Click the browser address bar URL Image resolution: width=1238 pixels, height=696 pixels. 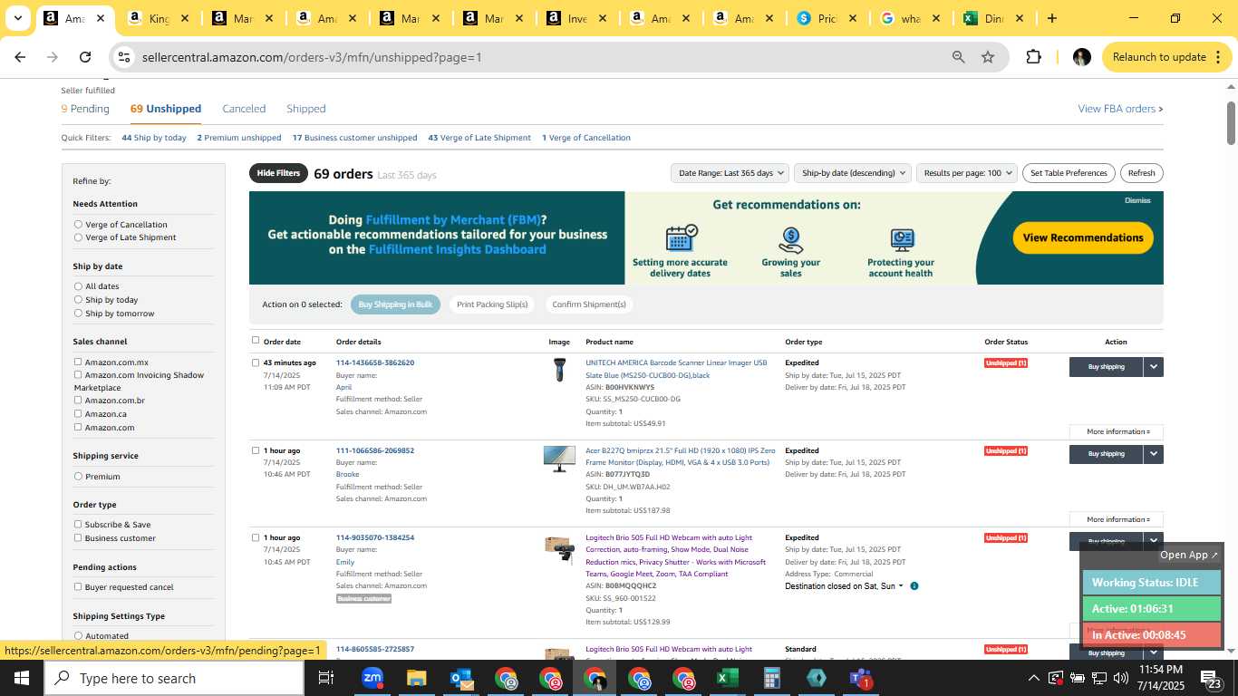point(312,57)
